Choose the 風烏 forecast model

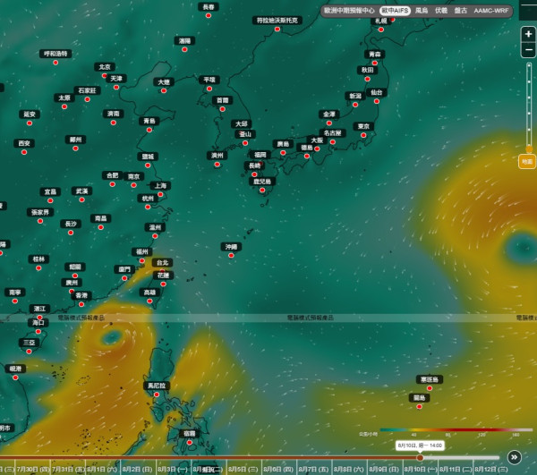[422, 11]
